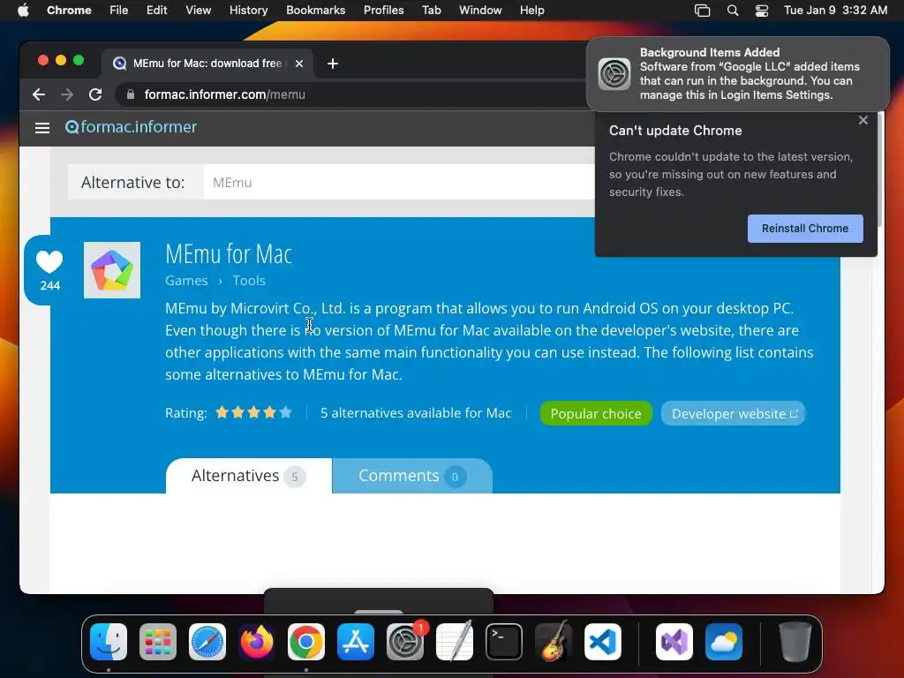
Task: Open a new browser tab
Action: [x=333, y=64]
